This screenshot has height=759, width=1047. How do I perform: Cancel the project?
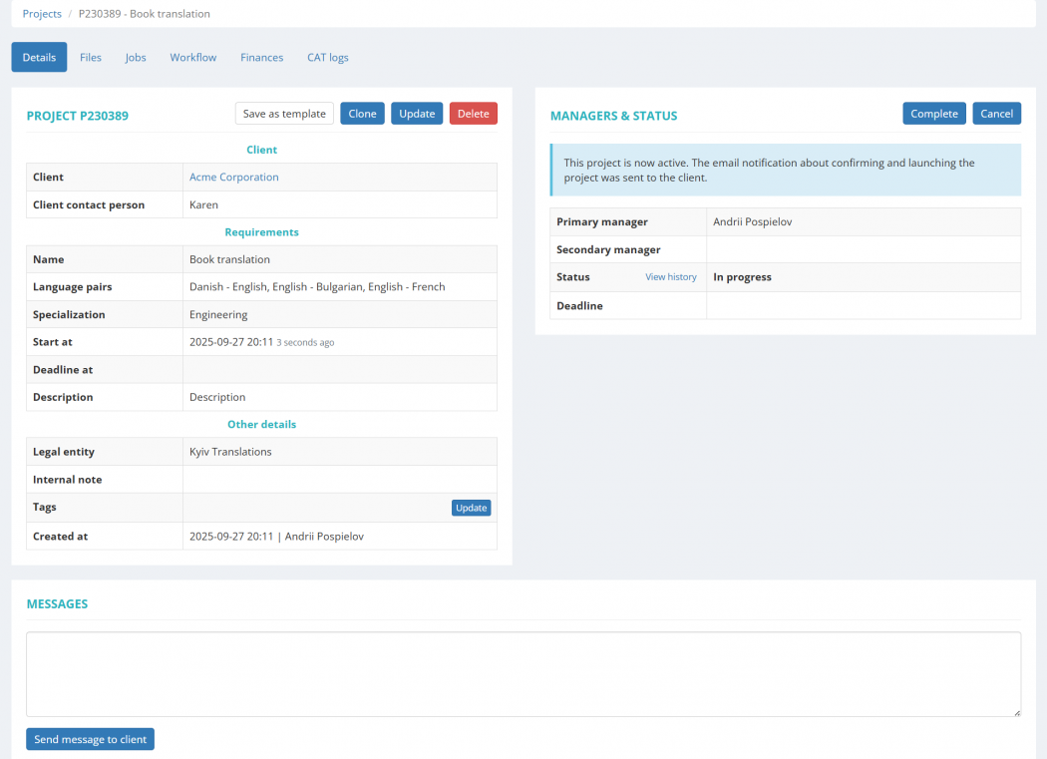pos(996,113)
